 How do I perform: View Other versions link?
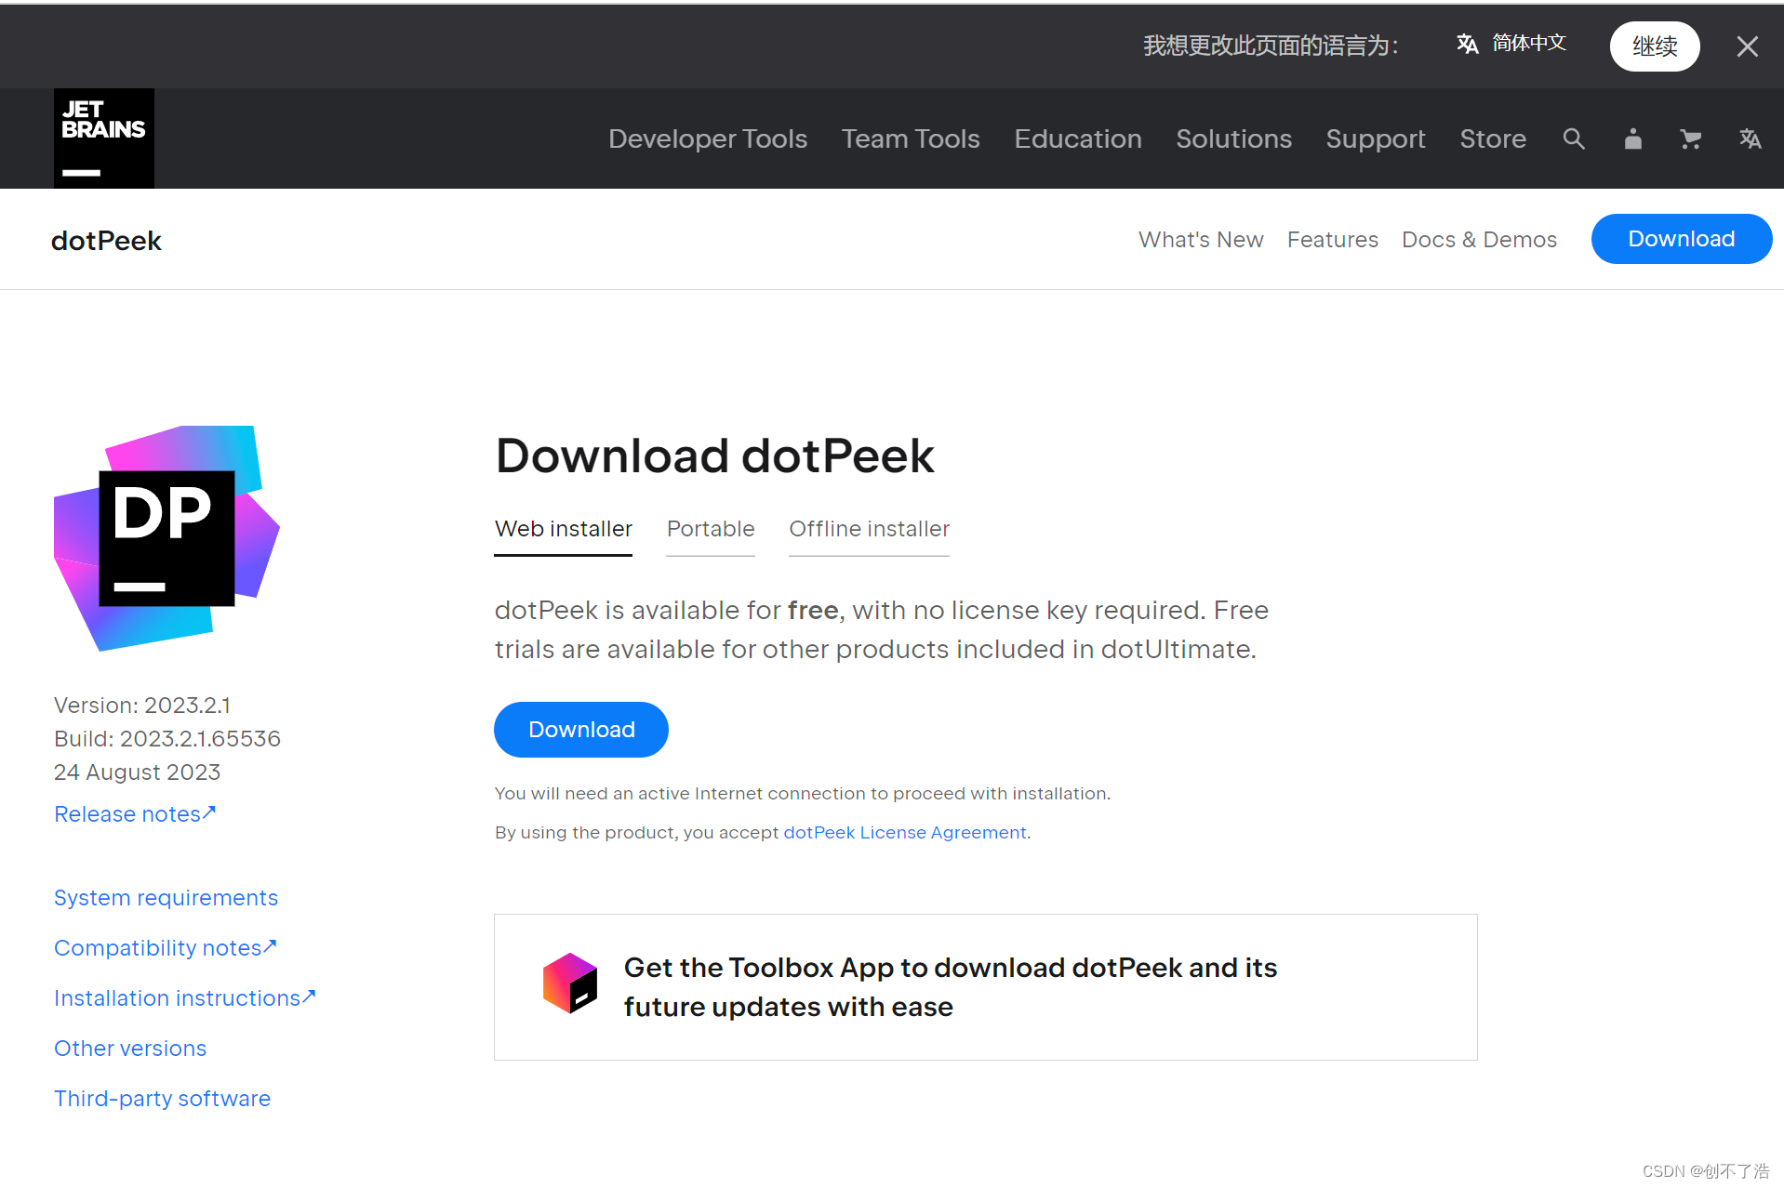[130, 1048]
